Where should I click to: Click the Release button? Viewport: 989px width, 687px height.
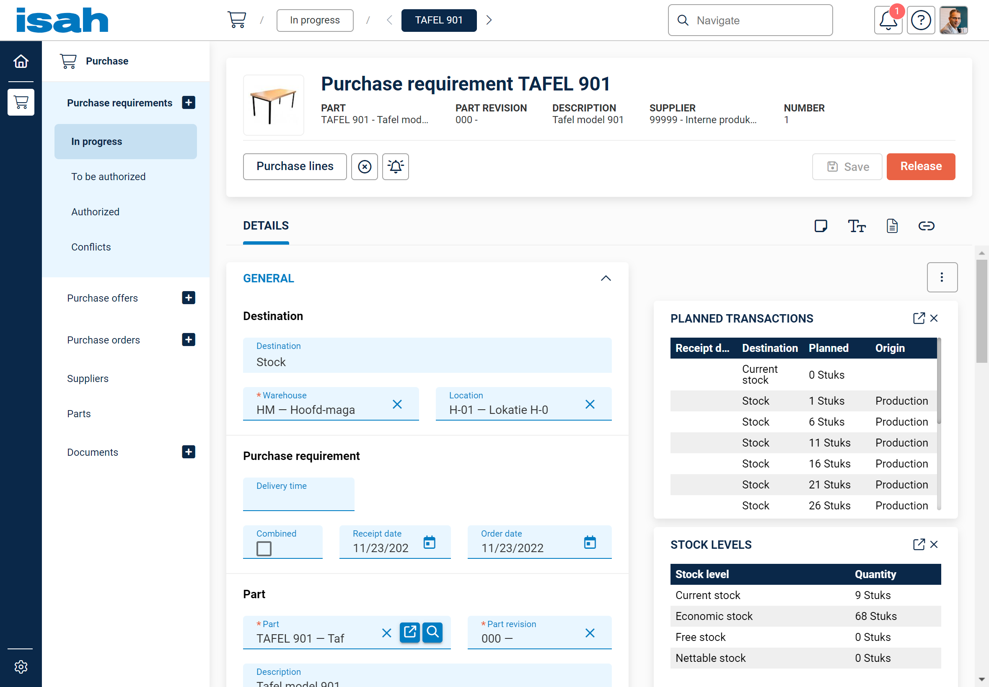click(x=921, y=167)
